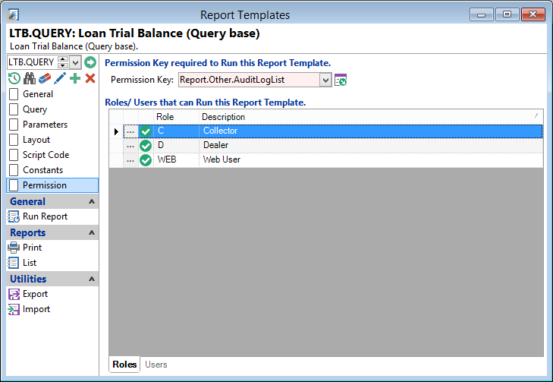
Task: Click the ellipsis button in the Dealer row
Action: coord(130,146)
